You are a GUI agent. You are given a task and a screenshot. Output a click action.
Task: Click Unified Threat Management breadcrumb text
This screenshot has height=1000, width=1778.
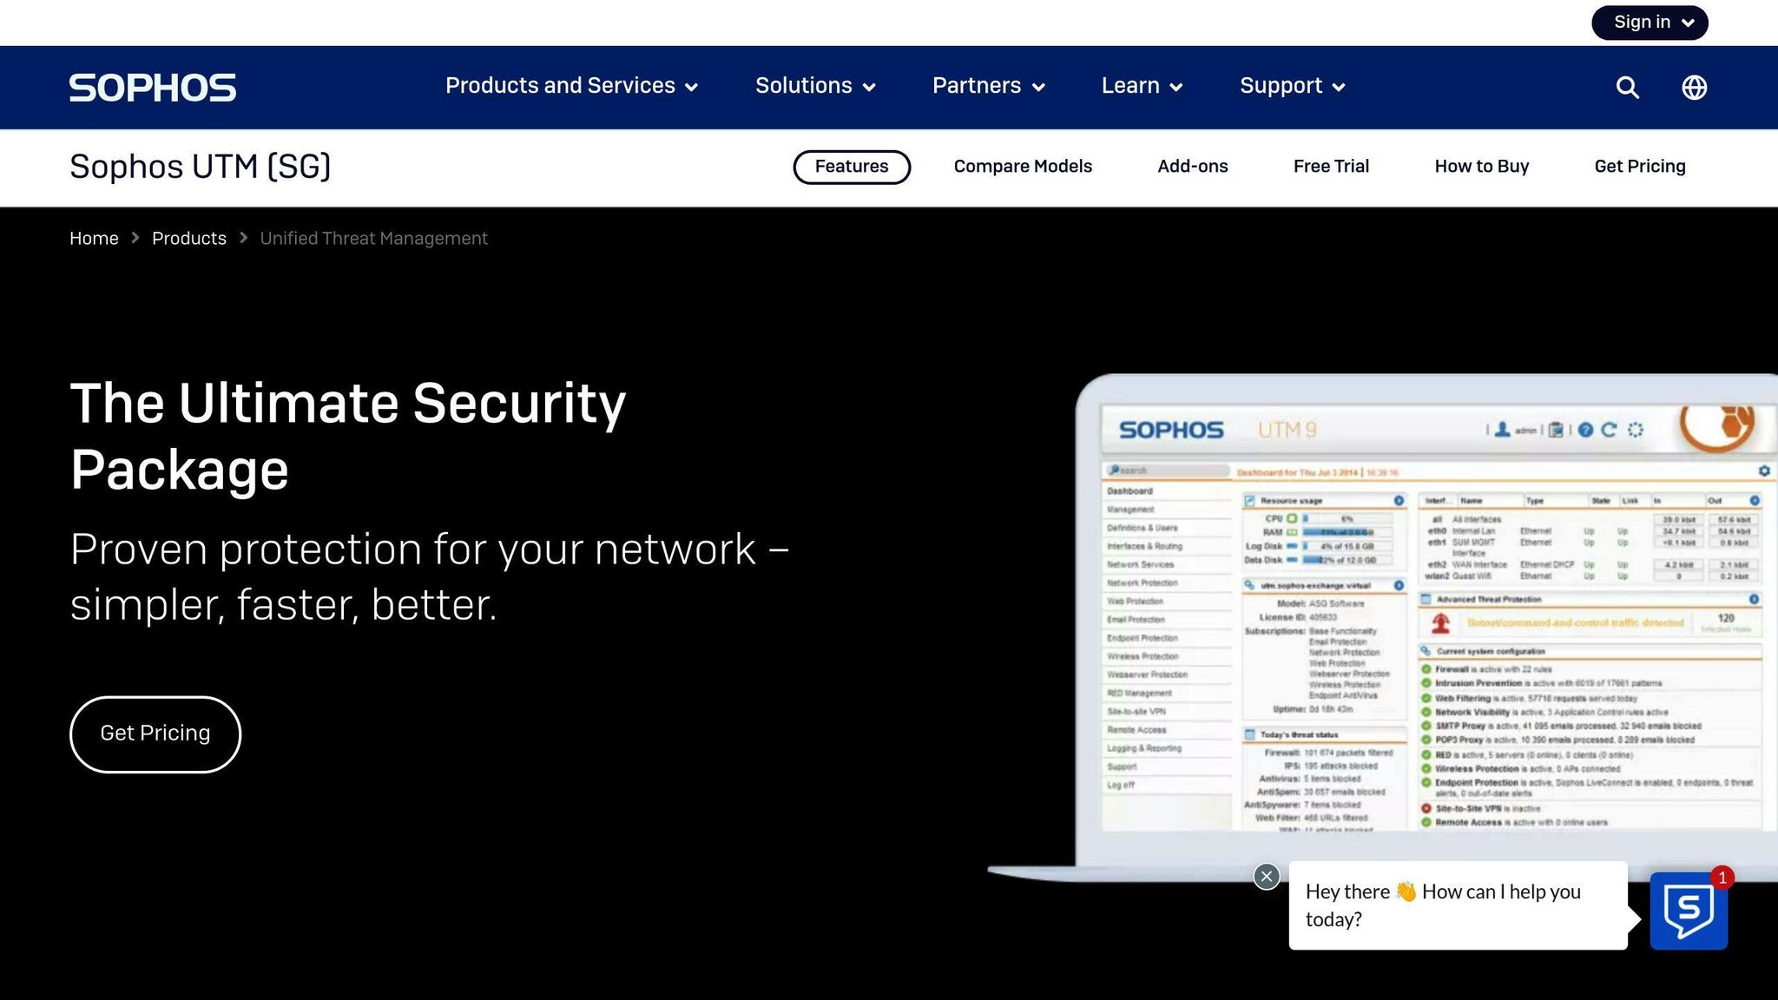[374, 239]
